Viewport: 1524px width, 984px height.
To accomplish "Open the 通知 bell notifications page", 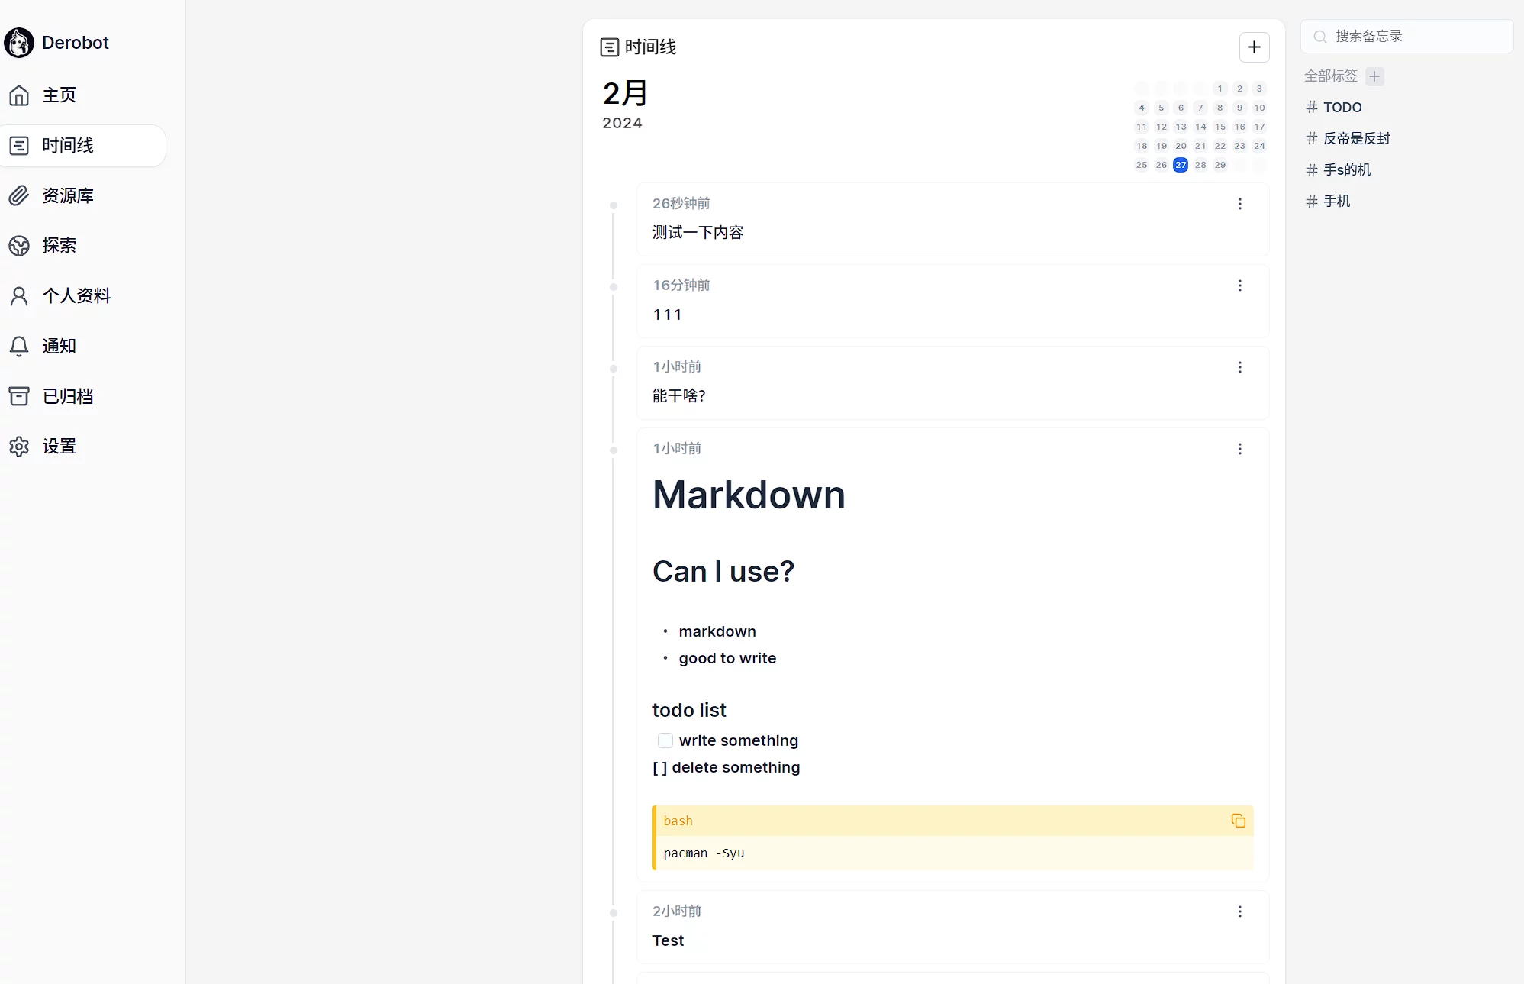I will [59, 346].
